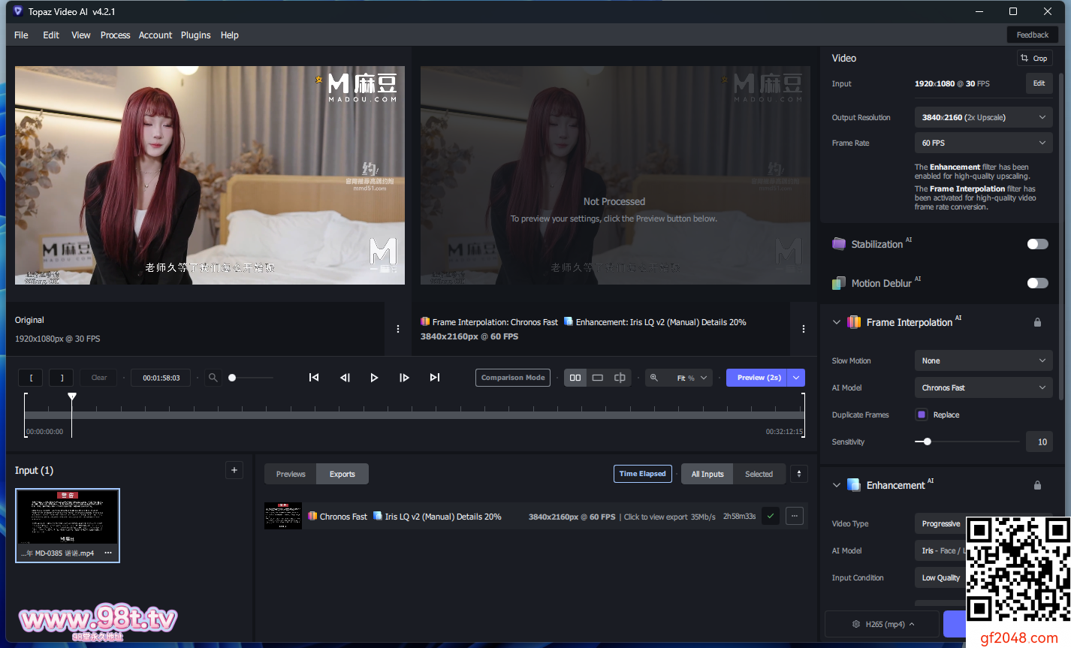Open the Account menu

pos(155,35)
